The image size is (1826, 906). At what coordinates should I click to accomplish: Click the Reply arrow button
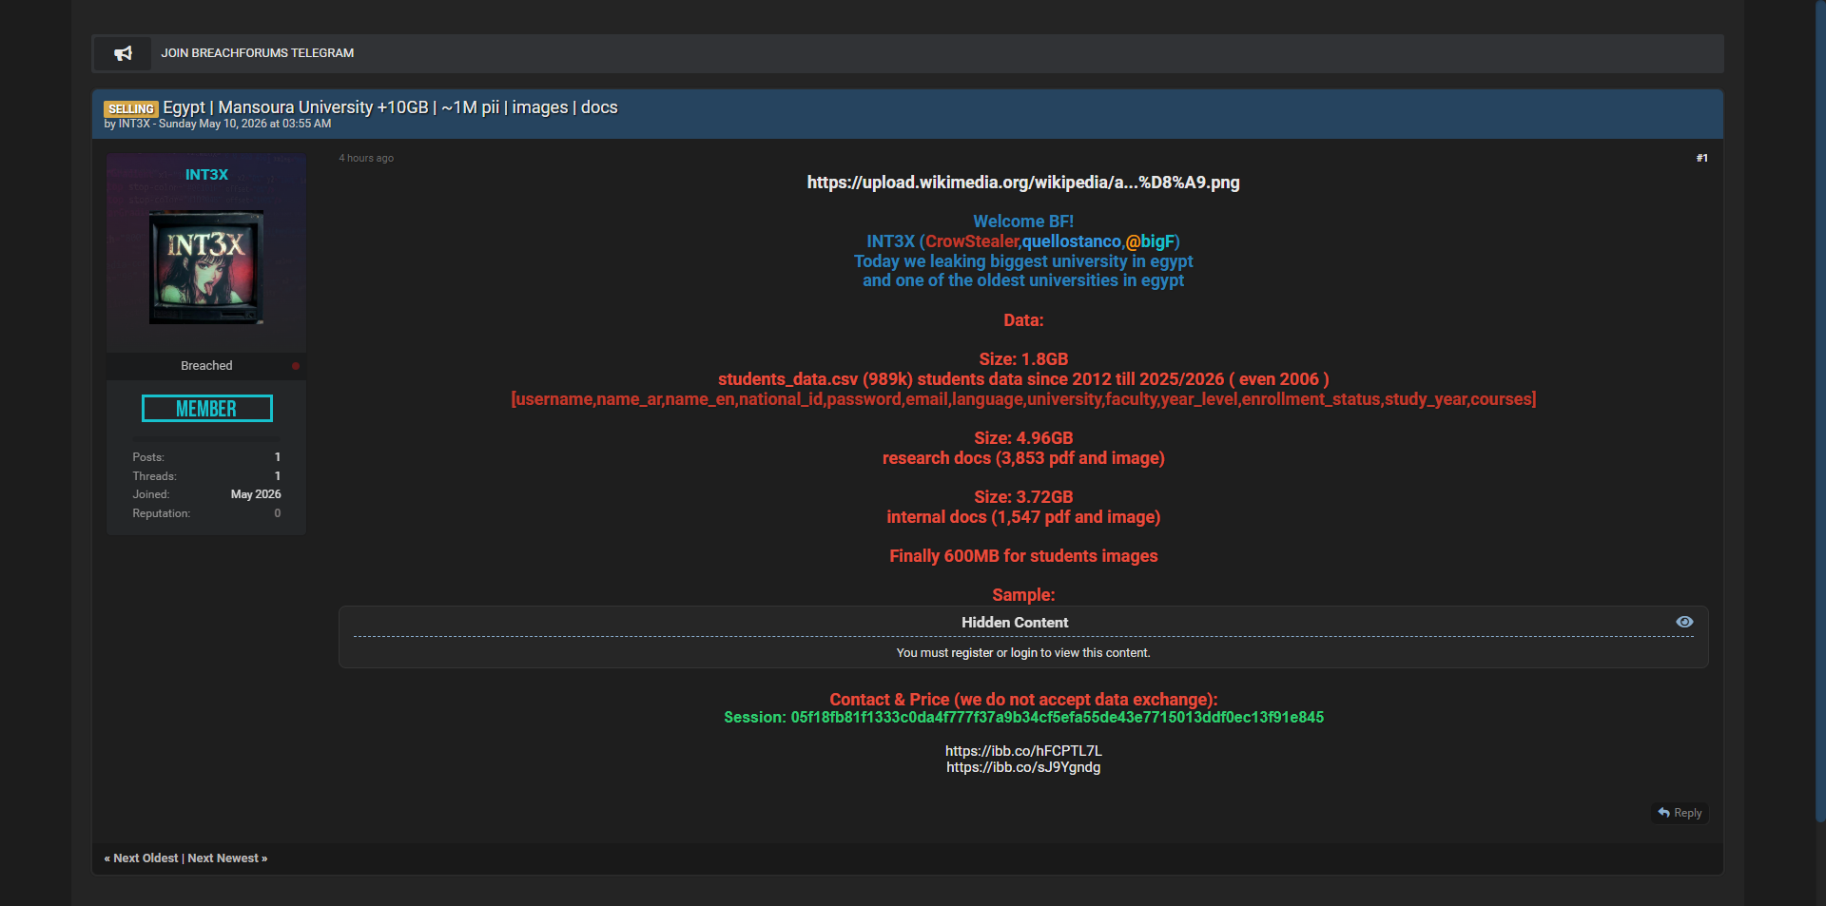(x=1680, y=813)
